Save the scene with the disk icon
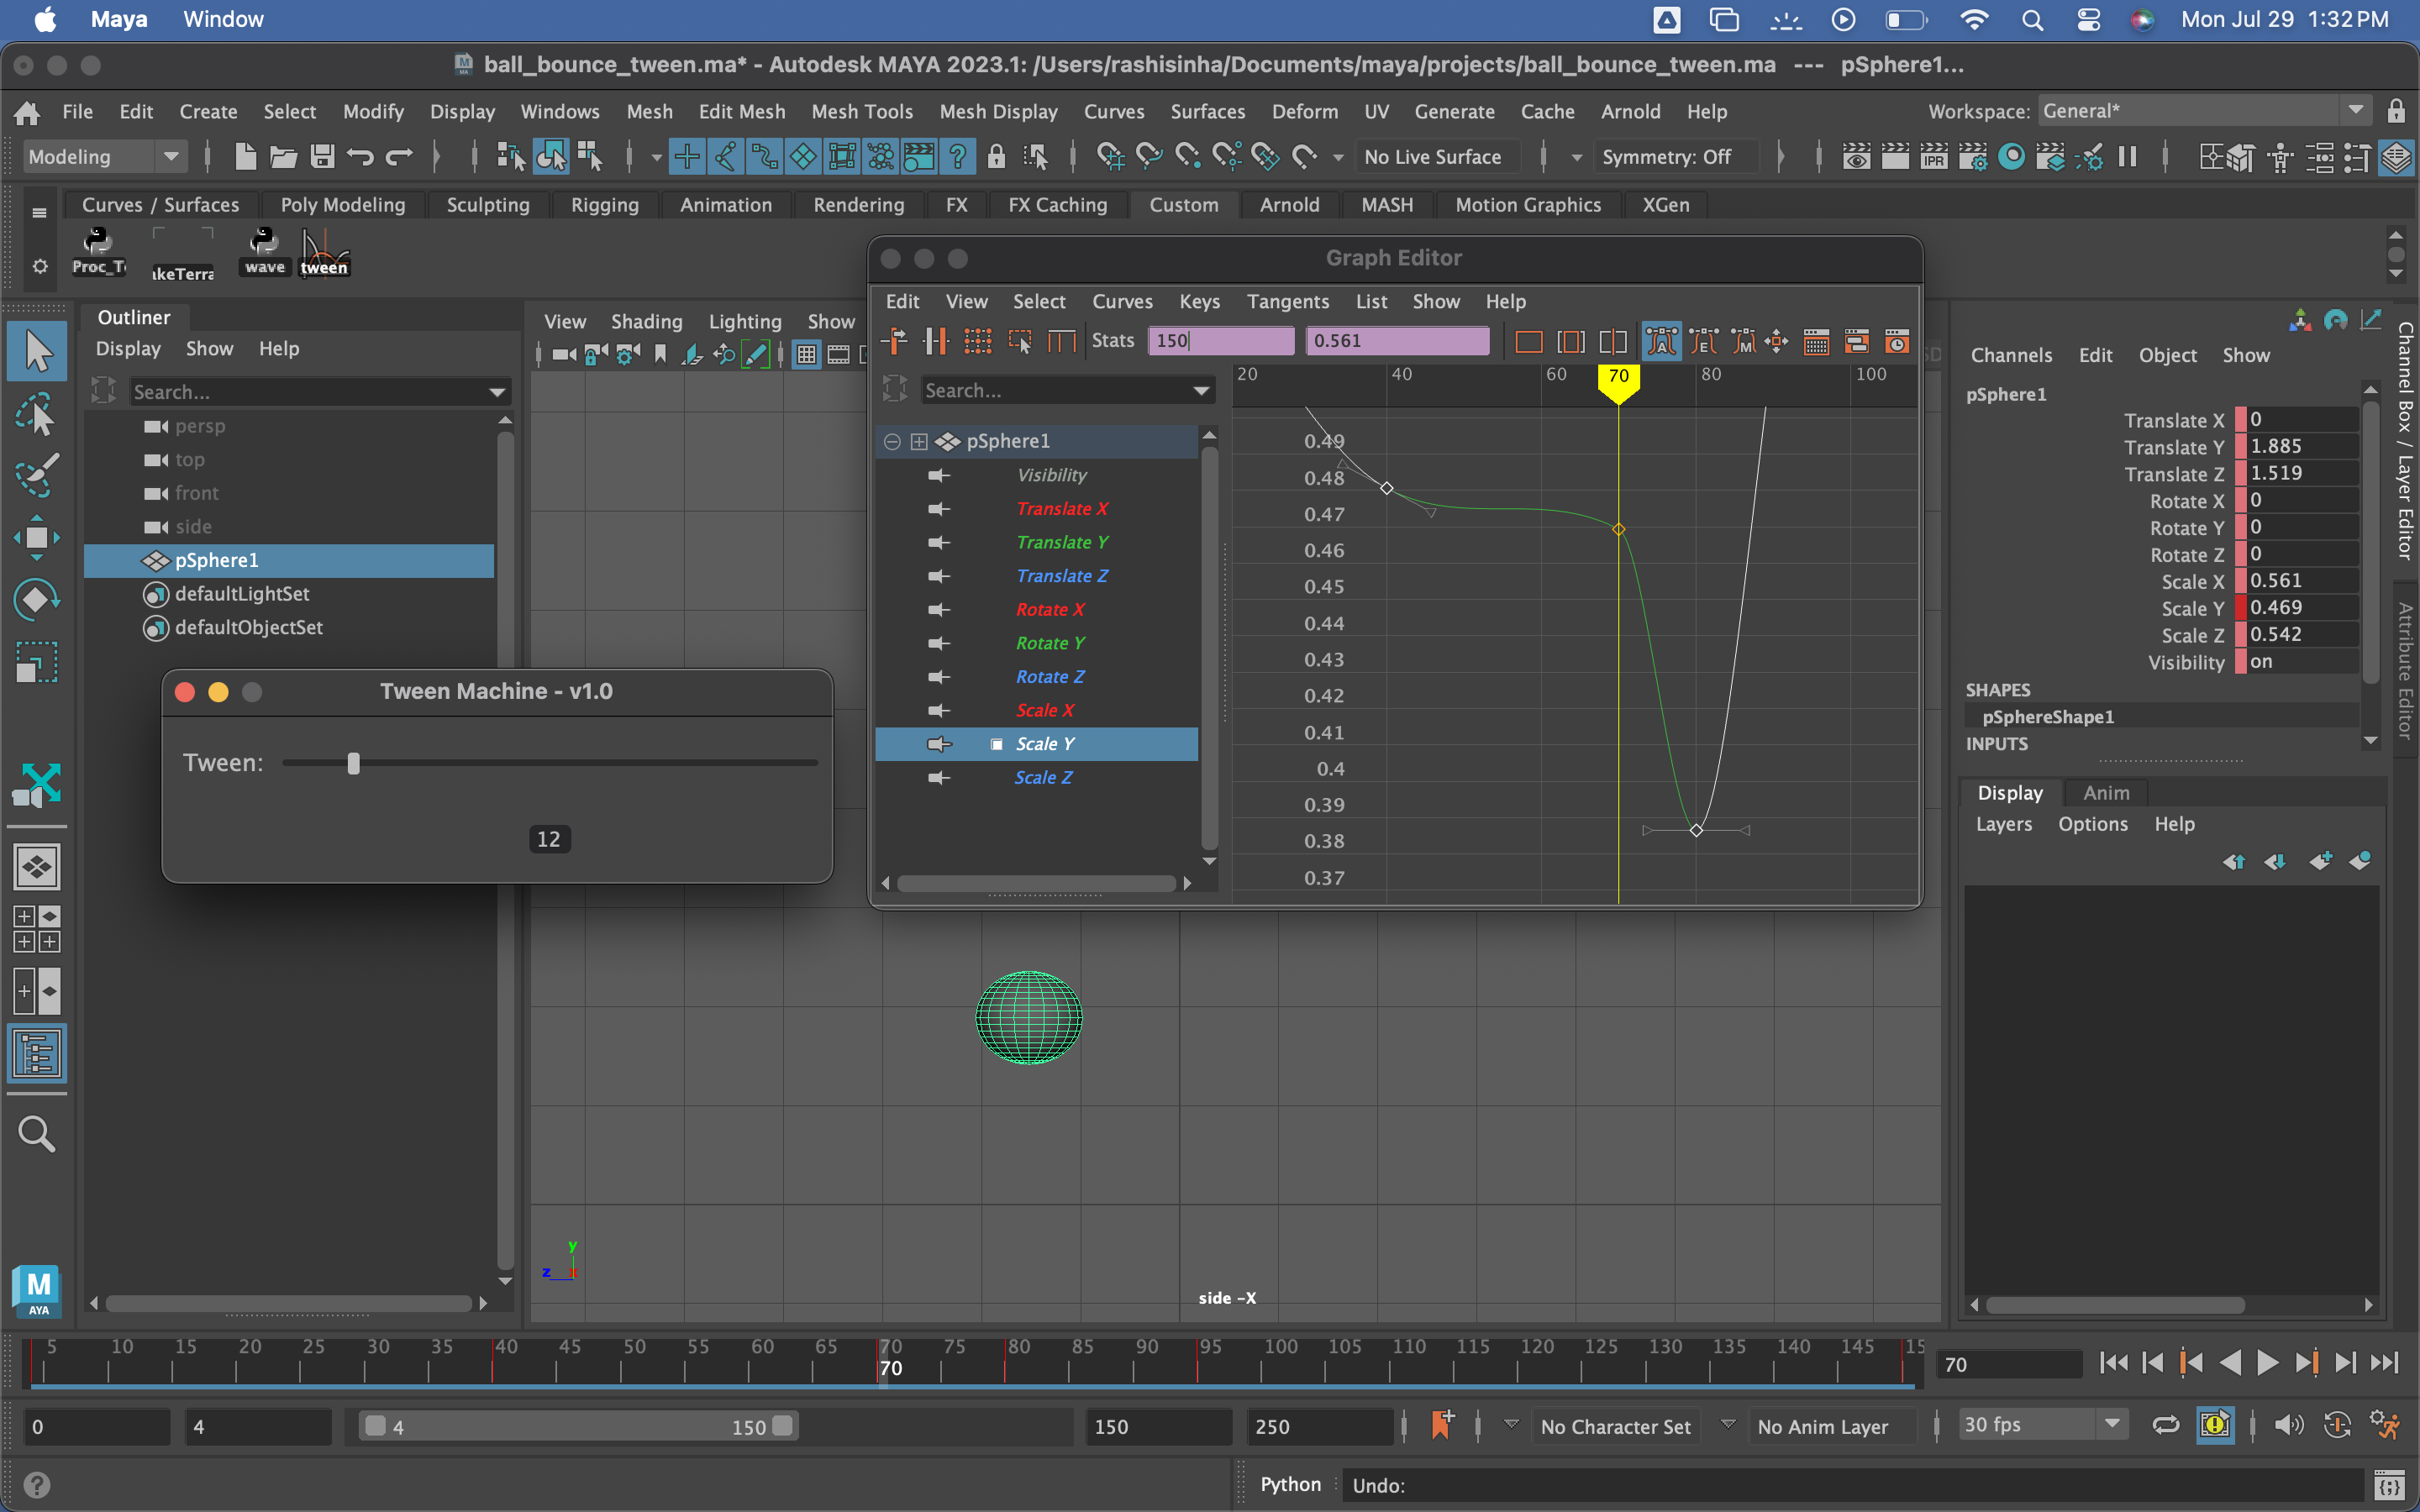Screen dimensions: 2420x1512 coord(322,157)
